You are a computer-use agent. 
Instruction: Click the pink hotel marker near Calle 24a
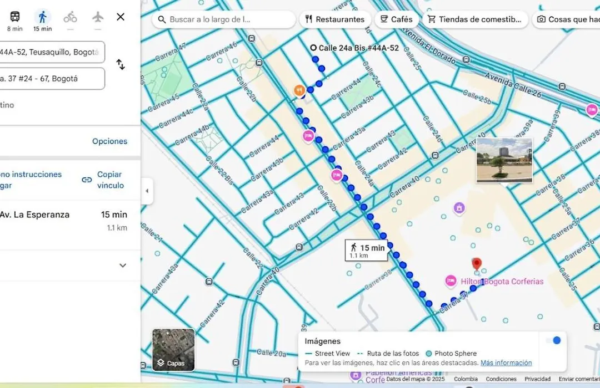pos(337,175)
